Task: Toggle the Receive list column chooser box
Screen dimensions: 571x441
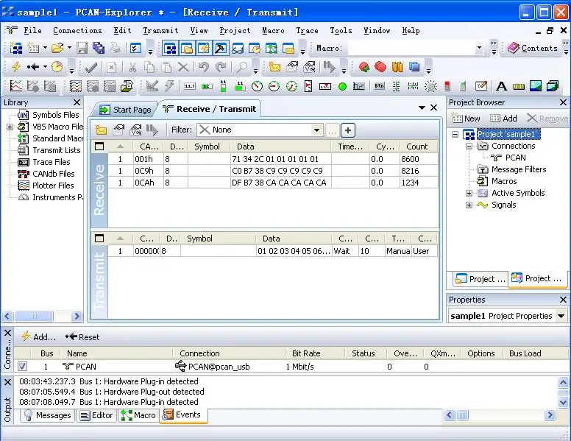Action: pyautogui.click(x=99, y=147)
